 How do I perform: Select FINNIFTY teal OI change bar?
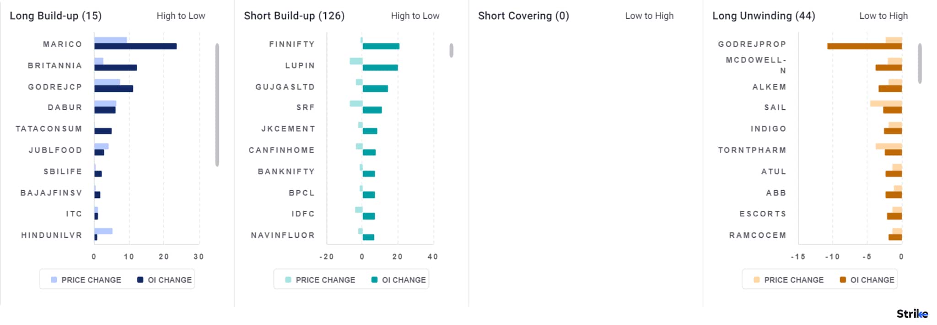381,46
